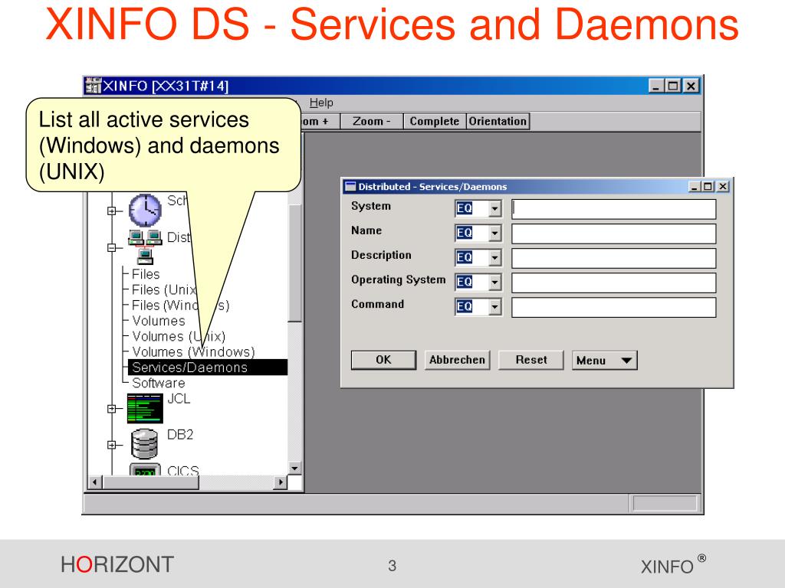The height and width of the screenshot is (588, 785).
Task: Click the JCL green screen icon
Action: pyautogui.click(x=145, y=409)
